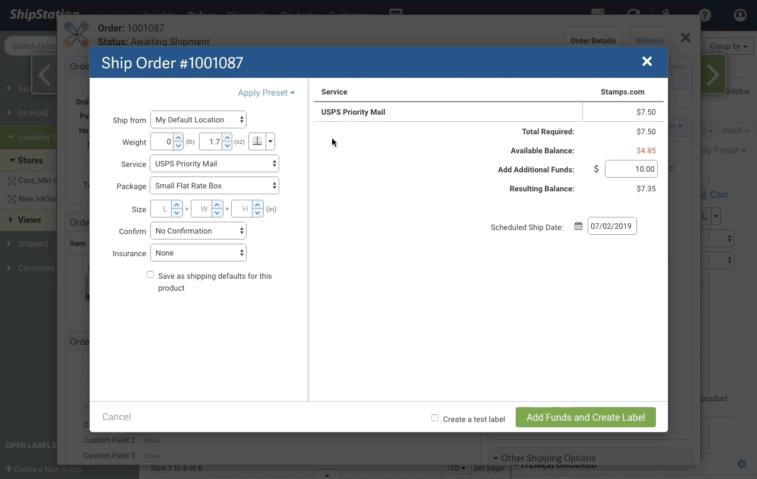Enable Create a test label checkbox
Screen dimensions: 757x479
(x=435, y=418)
